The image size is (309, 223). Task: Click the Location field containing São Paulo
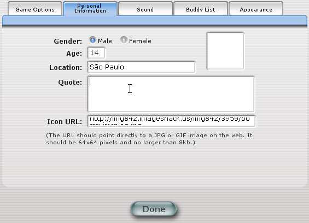141,67
